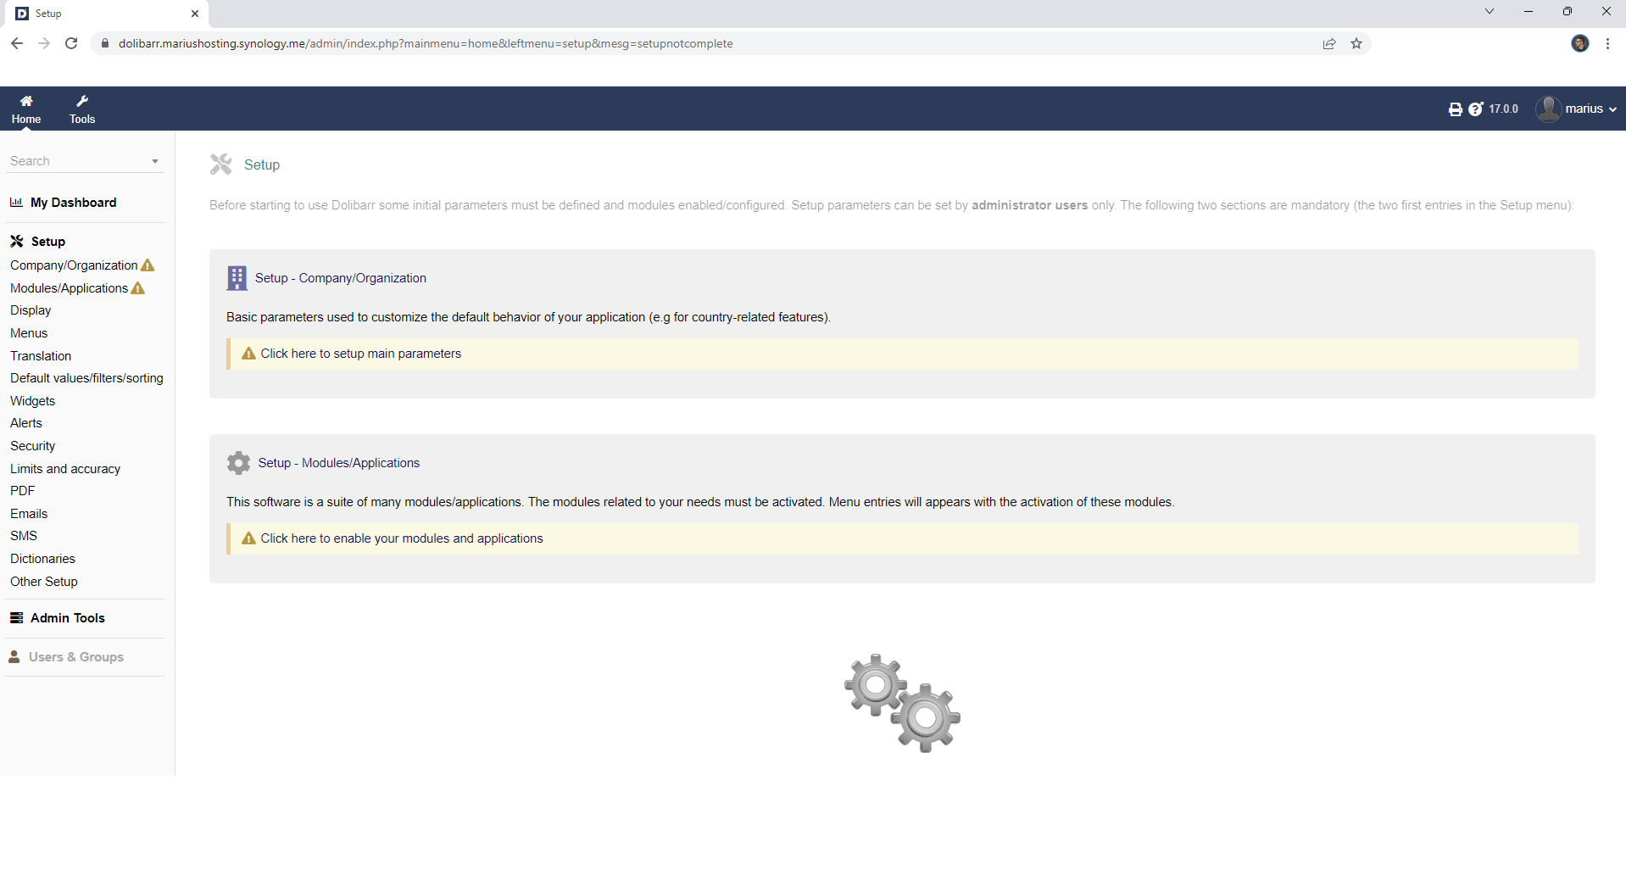Bookmark this page with the star icon
The image size is (1626, 870).
(x=1356, y=44)
